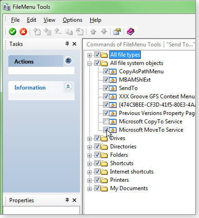Expand the My Documents node
Viewport: 199px width, 218px height.
point(89,189)
